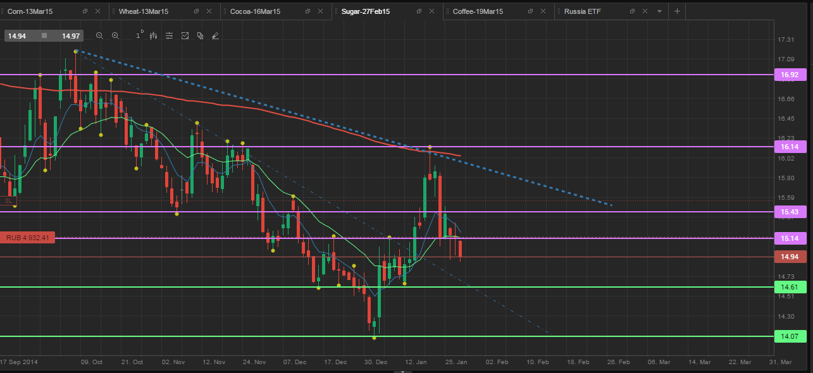Detach the Cocoa-16Mar15 chart window
Image resolution: width=813 pixels, height=373 pixels.
click(x=307, y=11)
